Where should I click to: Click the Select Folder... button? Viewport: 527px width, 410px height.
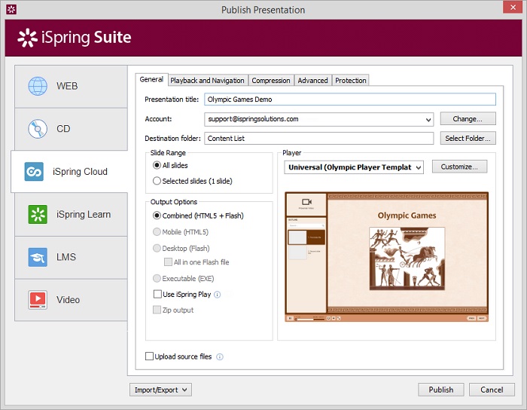pos(468,138)
